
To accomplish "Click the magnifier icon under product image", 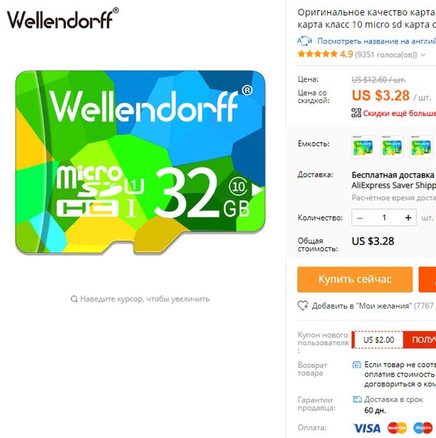I will click(x=74, y=299).
